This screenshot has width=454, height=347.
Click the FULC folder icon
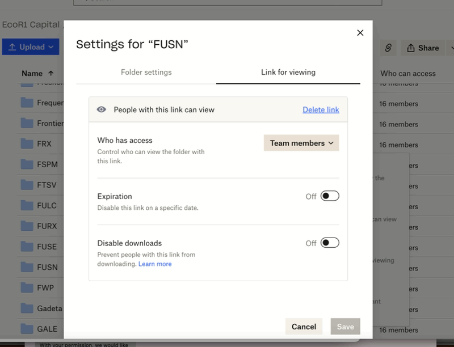(x=27, y=205)
